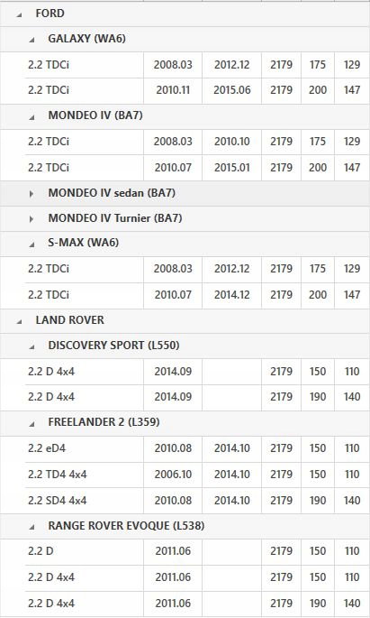Click the 2006.10 start date cell
The image size is (370, 618).
point(173,475)
